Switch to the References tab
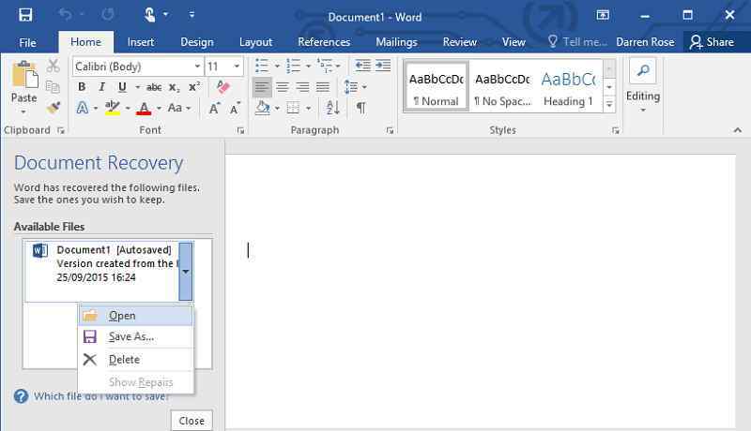 pos(324,42)
